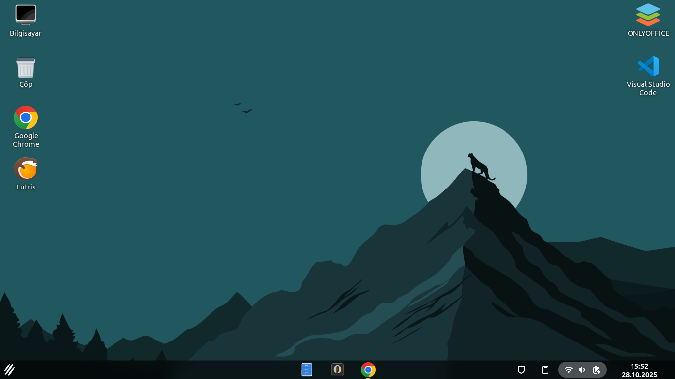Click the shield icon in system tray
Screen dimensions: 675x379
521,370
